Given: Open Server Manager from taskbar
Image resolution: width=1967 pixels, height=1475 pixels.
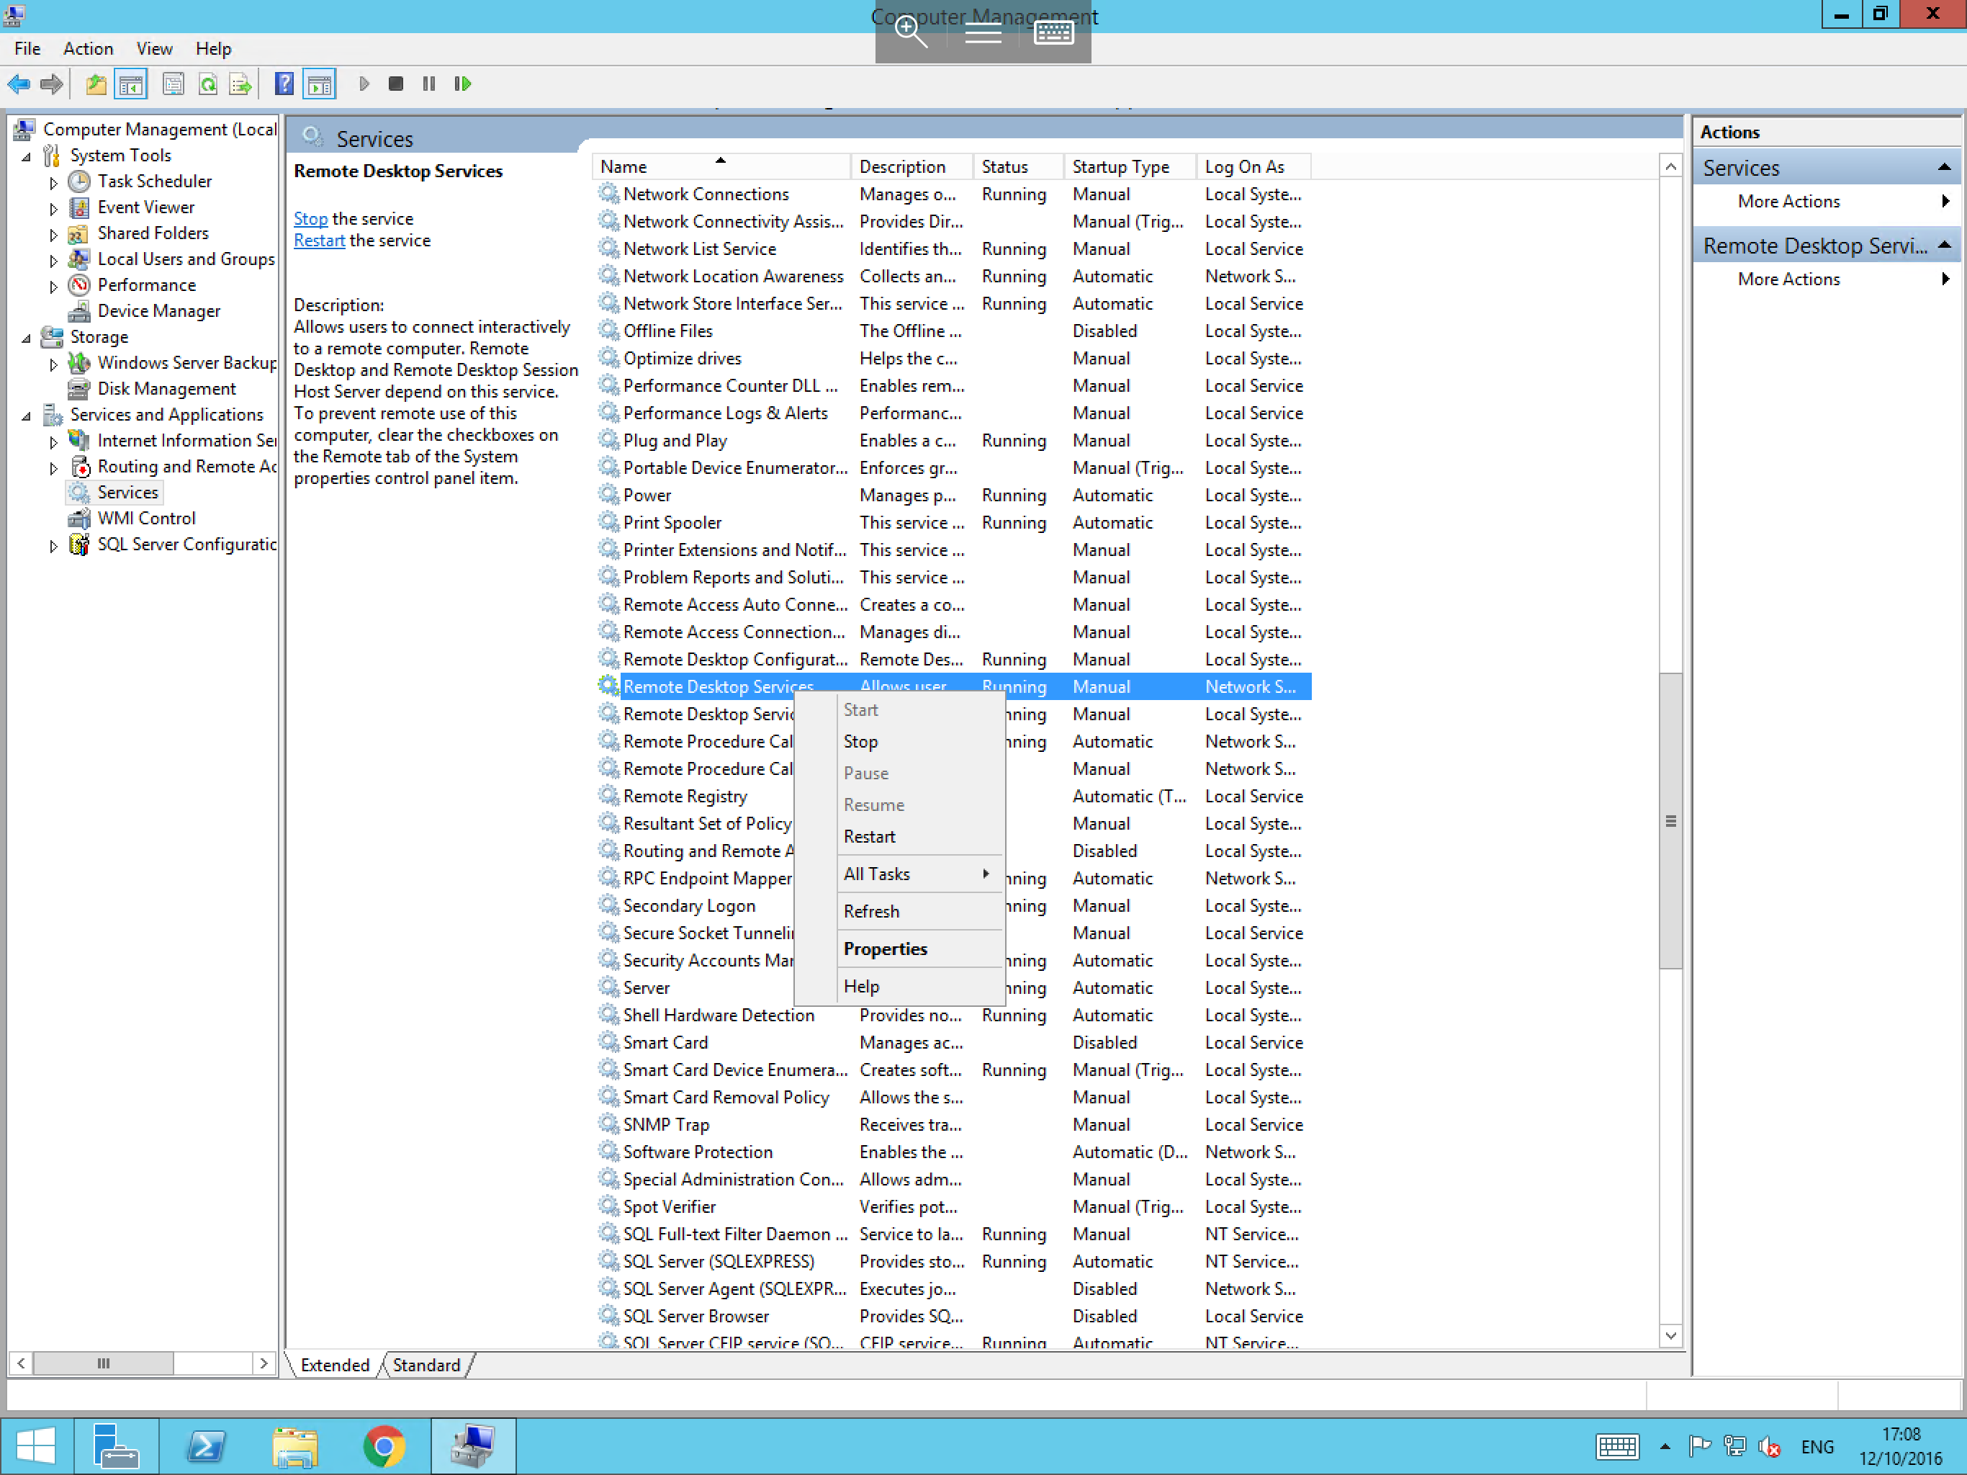Looking at the screenshot, I should [x=116, y=1445].
